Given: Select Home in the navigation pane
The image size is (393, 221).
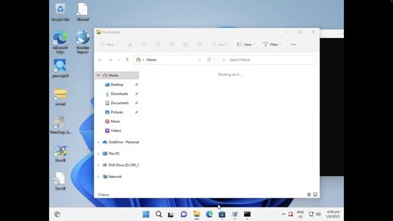Looking at the screenshot, I should point(117,76).
